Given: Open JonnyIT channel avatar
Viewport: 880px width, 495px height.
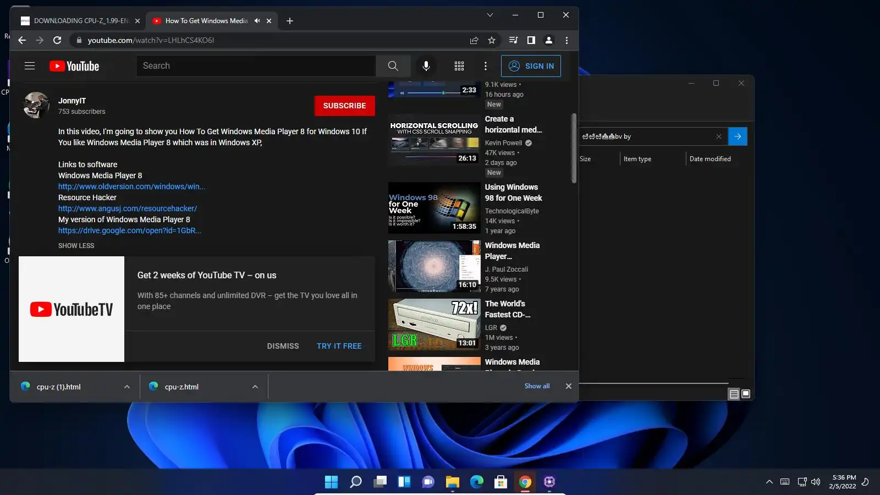Looking at the screenshot, I should click(36, 105).
